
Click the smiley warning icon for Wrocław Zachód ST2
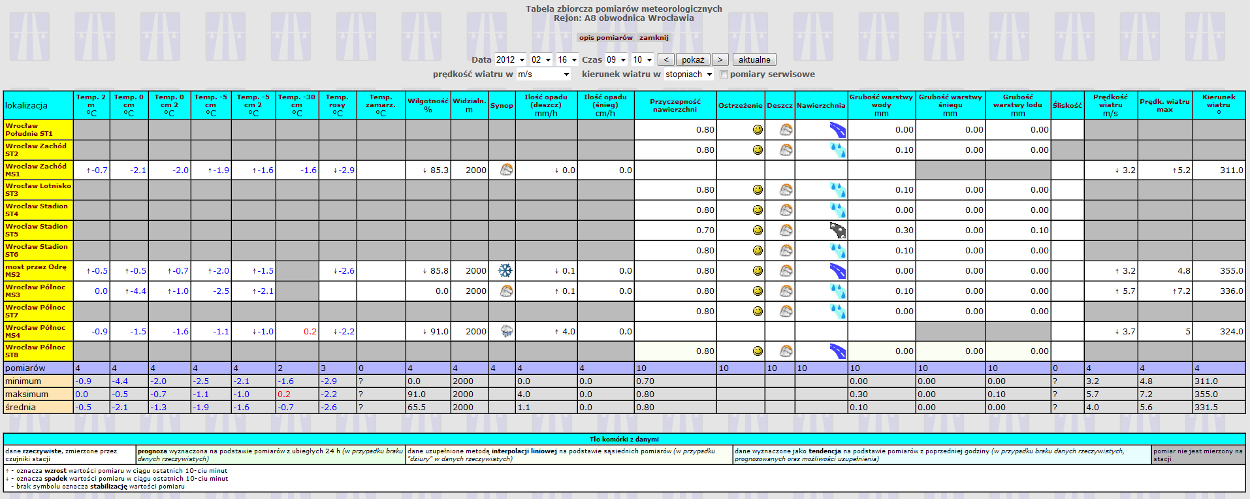pos(758,150)
